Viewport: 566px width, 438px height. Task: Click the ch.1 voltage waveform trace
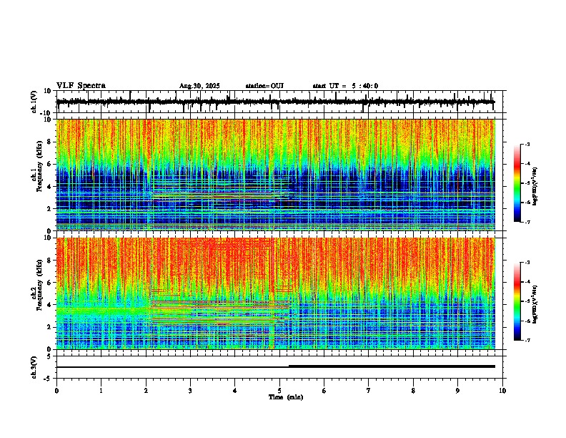click(x=275, y=102)
